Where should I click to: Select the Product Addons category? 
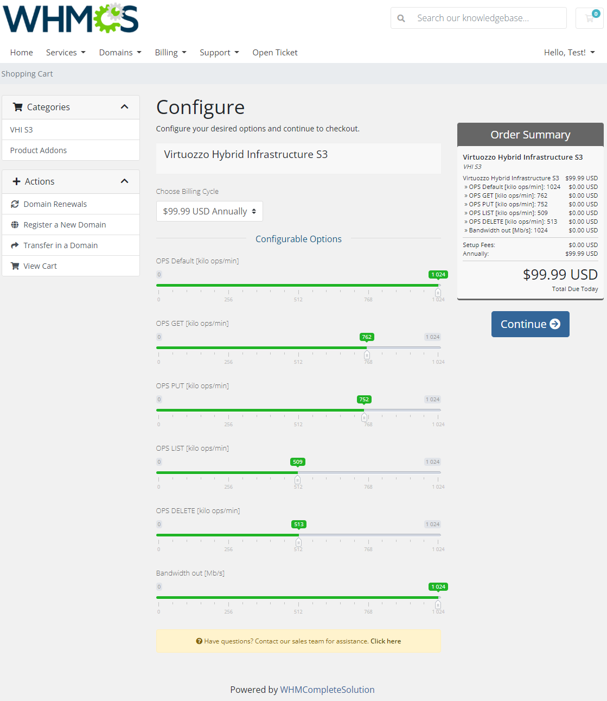tap(71, 150)
